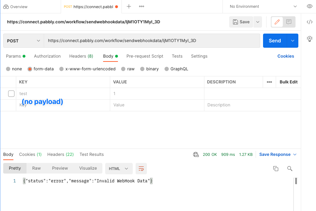Toggle the line wrap icon
This screenshot has height=211, width=316.
(141, 169)
